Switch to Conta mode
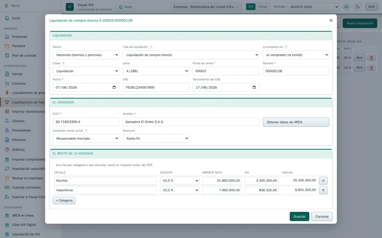382x238 pixels. point(262,7)
